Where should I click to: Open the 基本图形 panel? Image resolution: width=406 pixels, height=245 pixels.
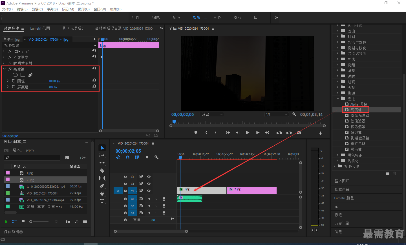(x=342, y=181)
